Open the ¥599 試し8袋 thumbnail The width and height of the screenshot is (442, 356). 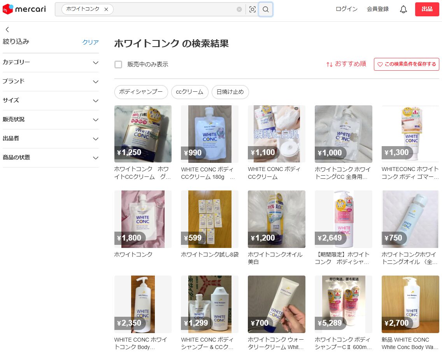click(209, 219)
